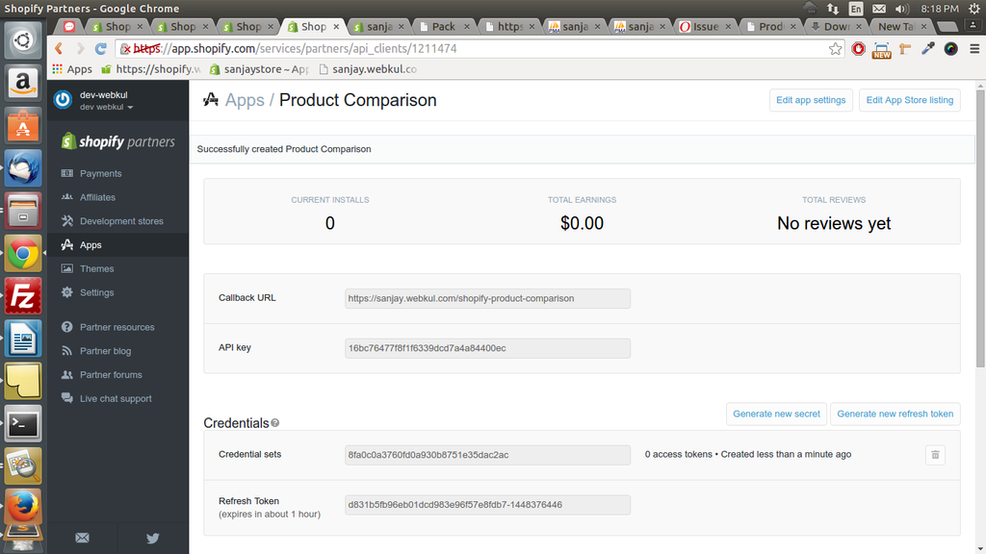Bookmark page with the star icon
Image resolution: width=986 pixels, height=554 pixels.
[836, 48]
